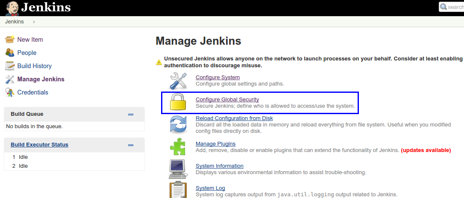Collapse the Build Executor Status panel
Screen dimensions: 464x198
click(130, 145)
